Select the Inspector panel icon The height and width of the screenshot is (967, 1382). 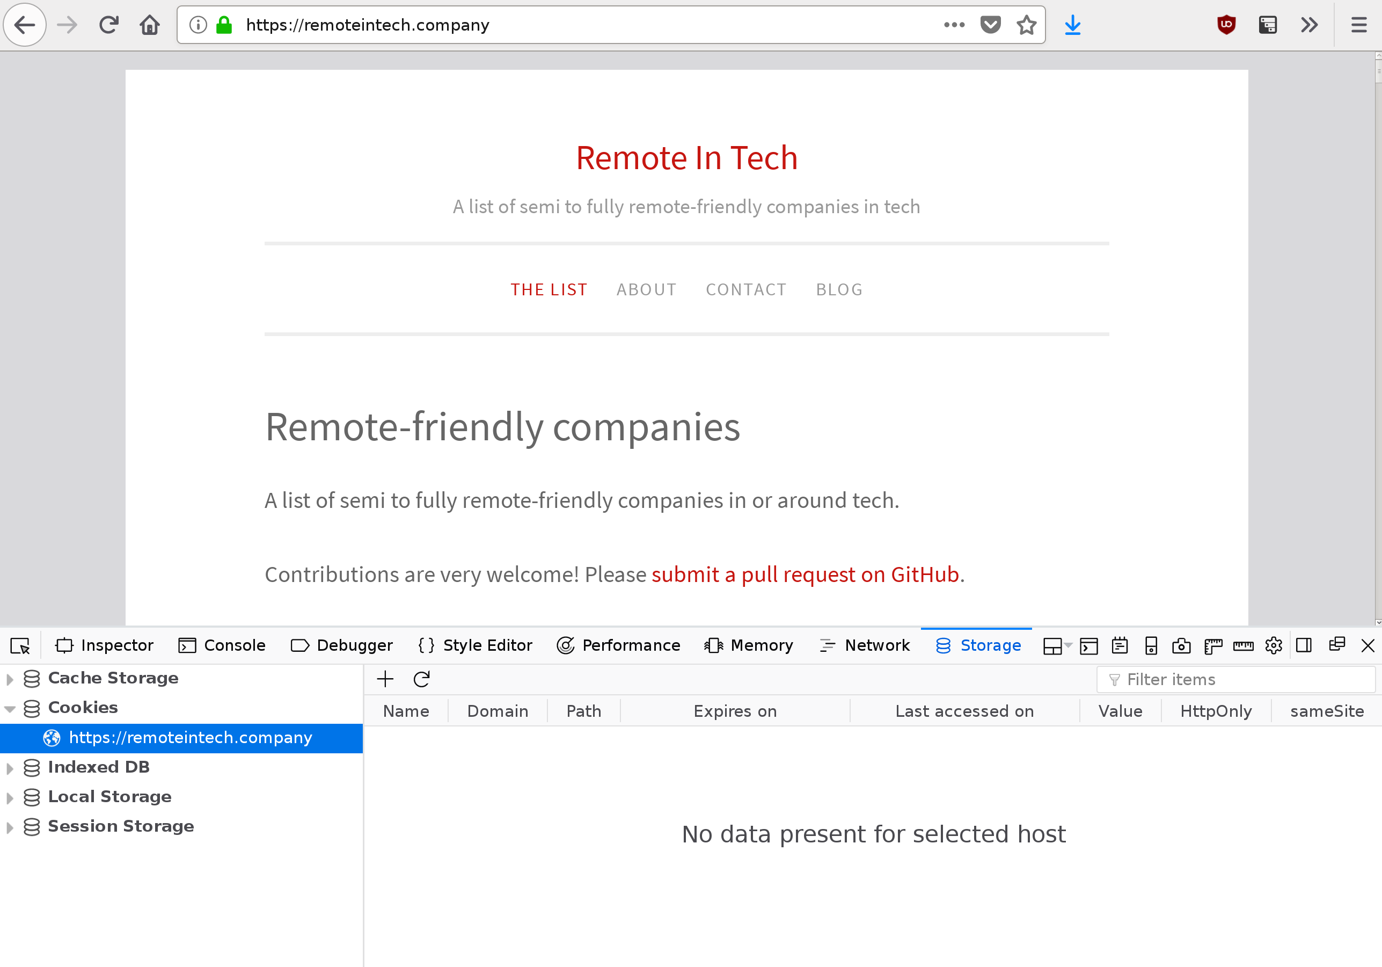click(x=105, y=645)
